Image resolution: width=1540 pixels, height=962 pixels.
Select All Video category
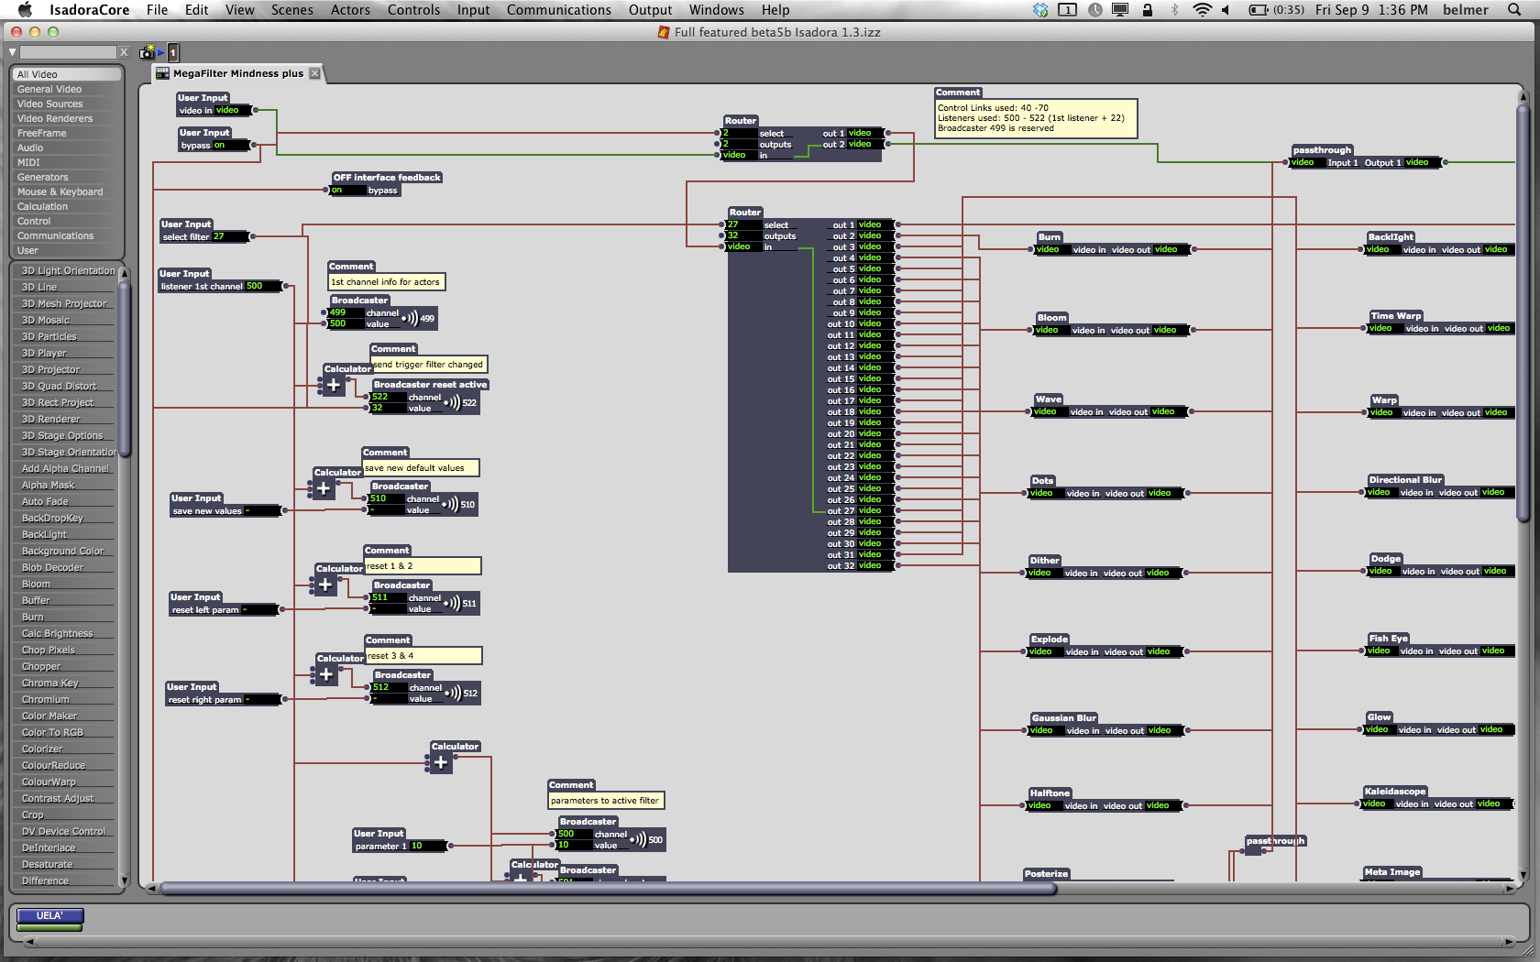67,74
